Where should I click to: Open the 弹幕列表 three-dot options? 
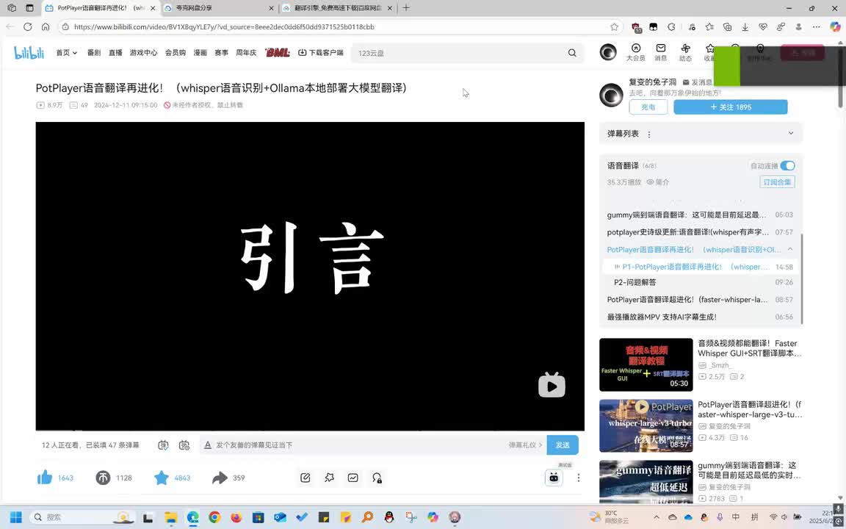[649, 134]
